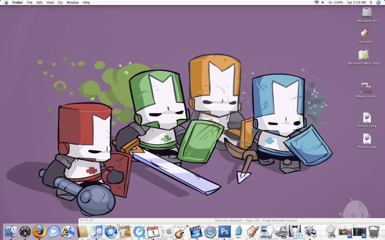
Task: Open HP lightbulb photo app in Dock
Action: pyautogui.click(x=267, y=232)
